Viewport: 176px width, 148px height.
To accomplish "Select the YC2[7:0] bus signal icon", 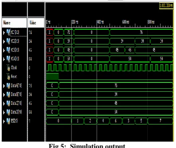I will [8, 41].
